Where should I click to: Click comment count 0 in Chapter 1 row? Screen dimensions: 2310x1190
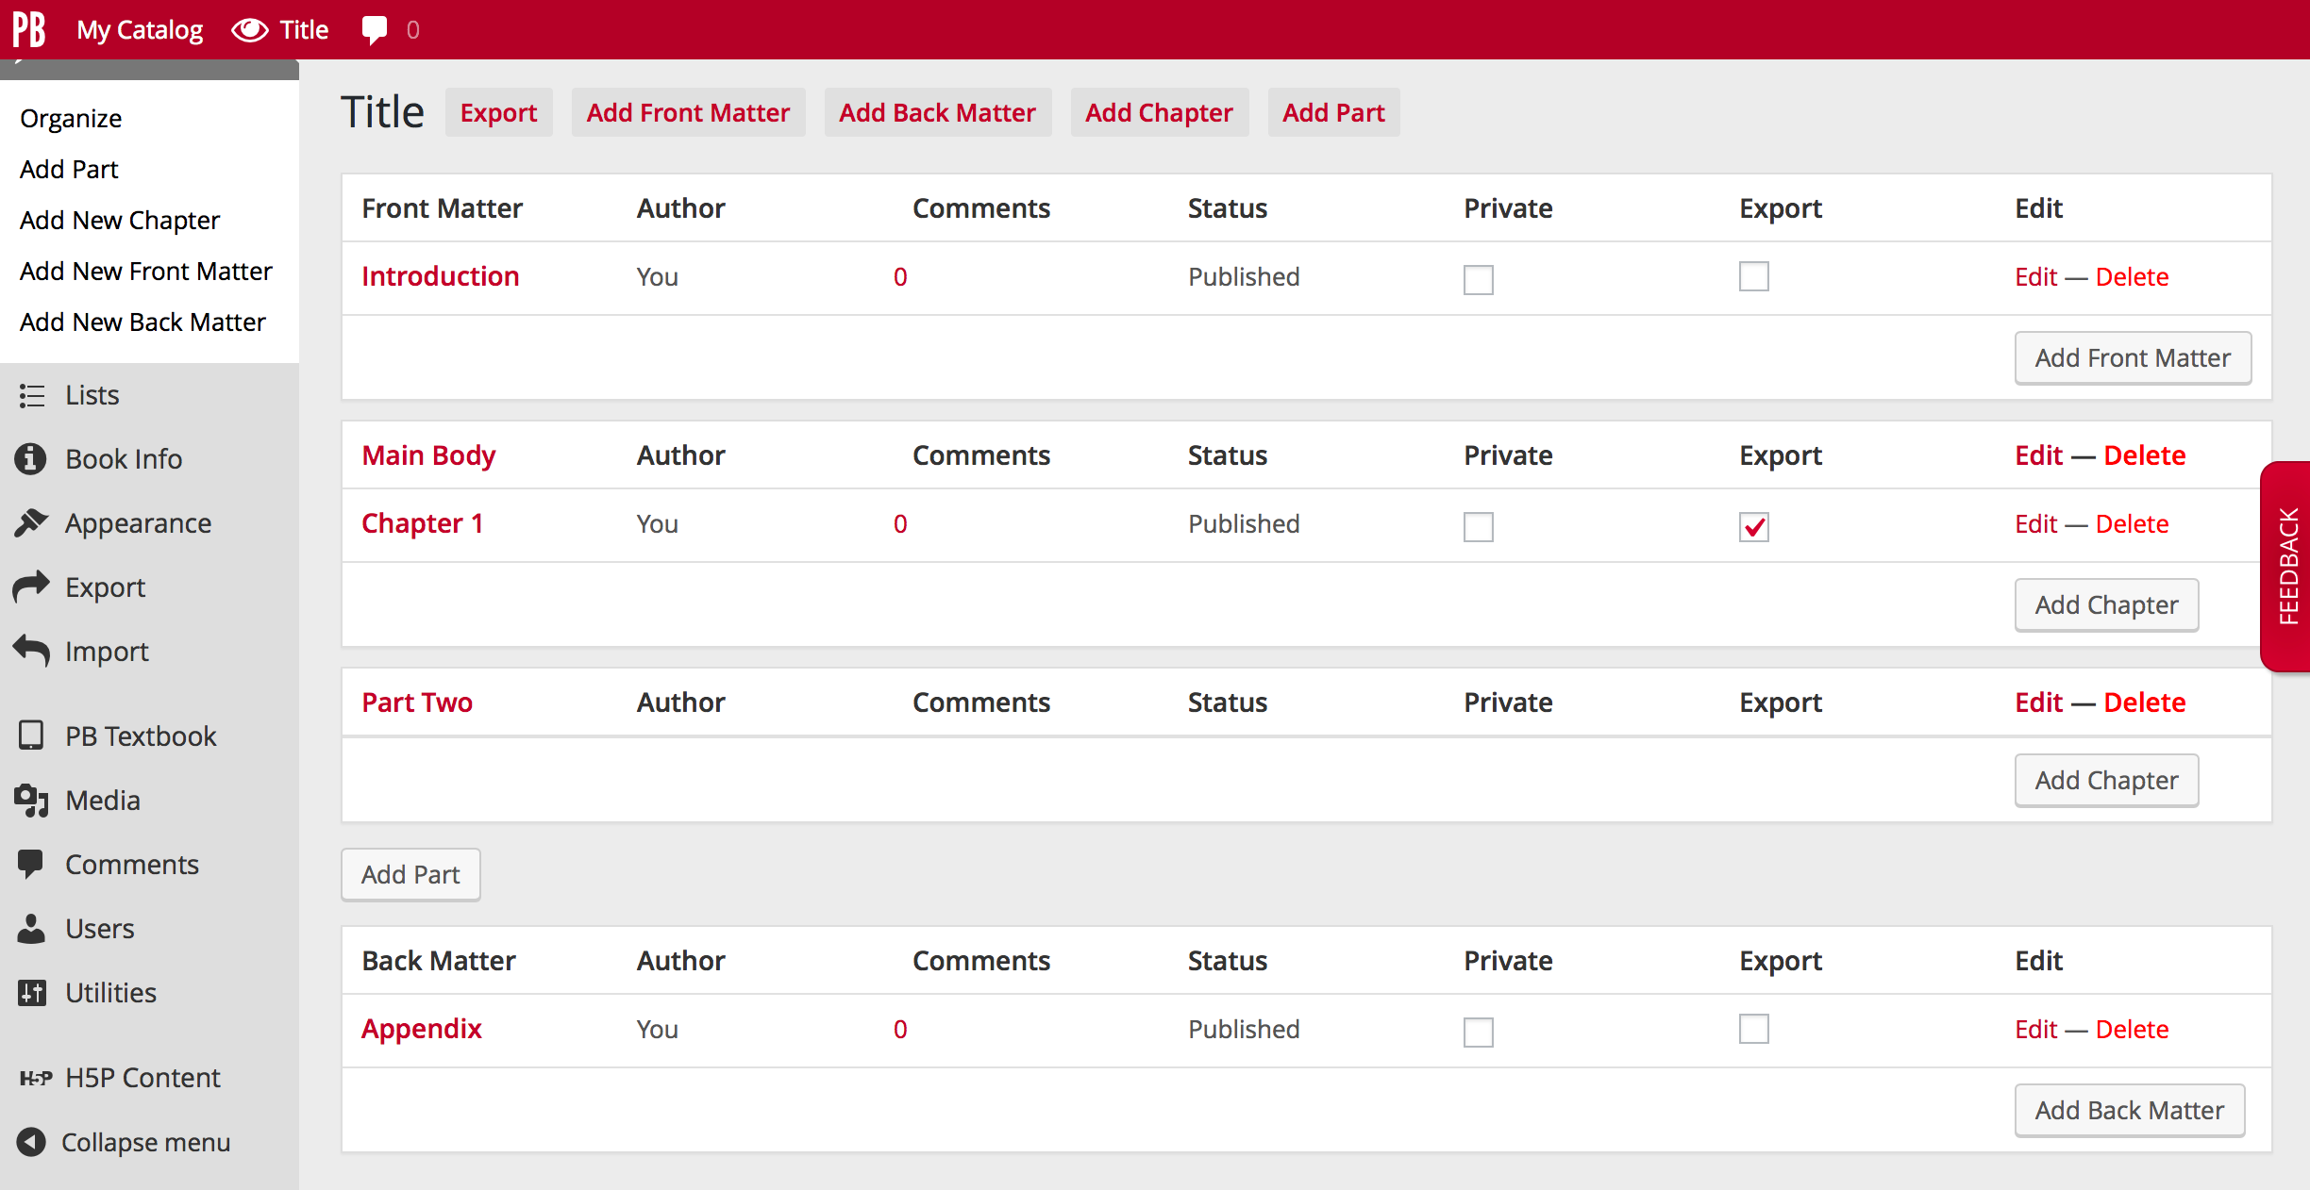pyautogui.click(x=900, y=523)
